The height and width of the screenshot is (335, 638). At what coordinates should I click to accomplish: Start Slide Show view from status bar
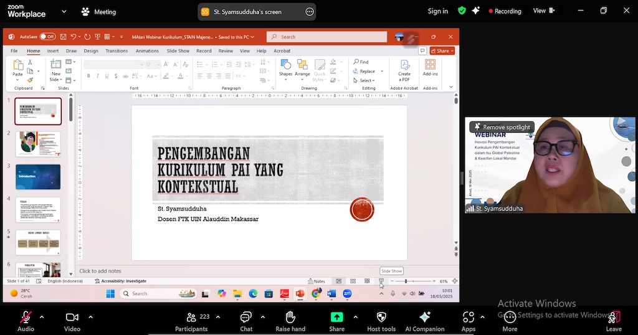click(x=381, y=281)
